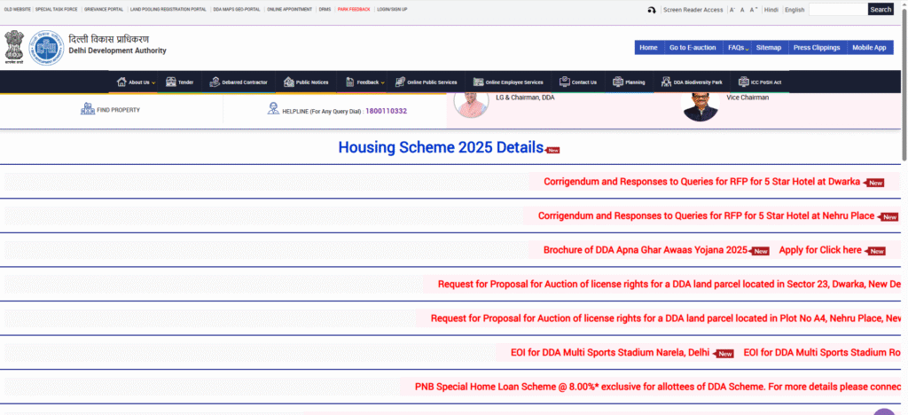Open the Old Website link
908x415 pixels.
pyautogui.click(x=18, y=9)
